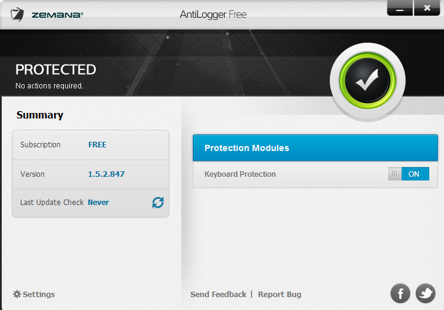Image resolution: width=444 pixels, height=310 pixels.
Task: Click the Never last update value
Action: click(x=98, y=203)
